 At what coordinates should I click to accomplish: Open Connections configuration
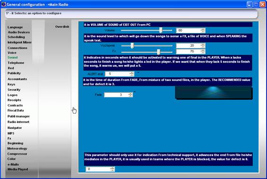(x=17, y=48)
